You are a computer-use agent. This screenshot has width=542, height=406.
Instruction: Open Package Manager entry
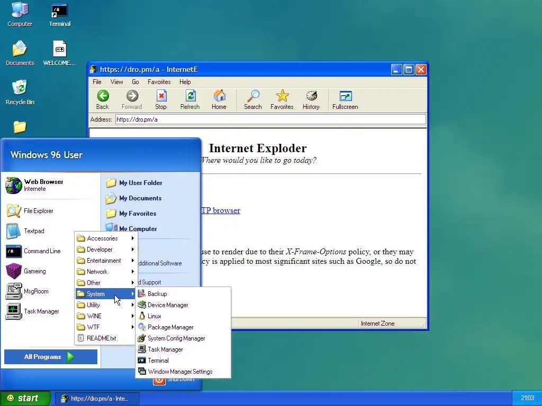tap(183, 327)
